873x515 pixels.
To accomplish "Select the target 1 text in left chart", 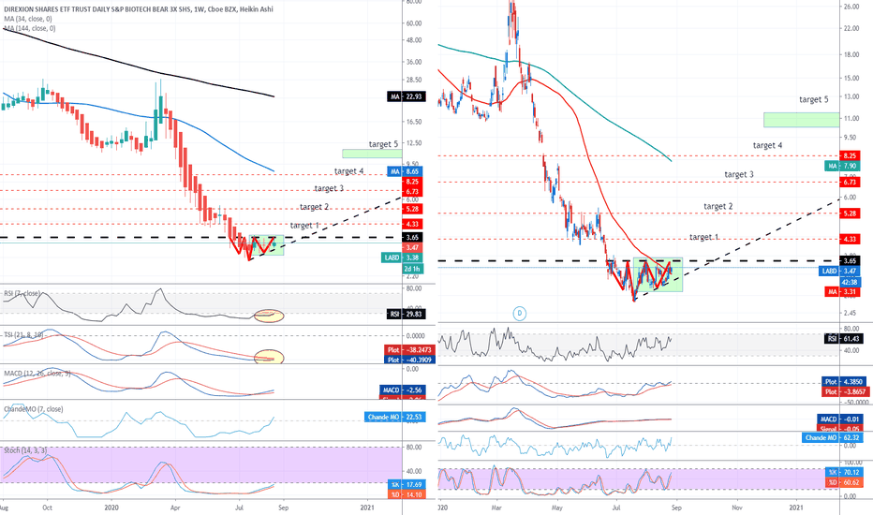I will coord(304,225).
